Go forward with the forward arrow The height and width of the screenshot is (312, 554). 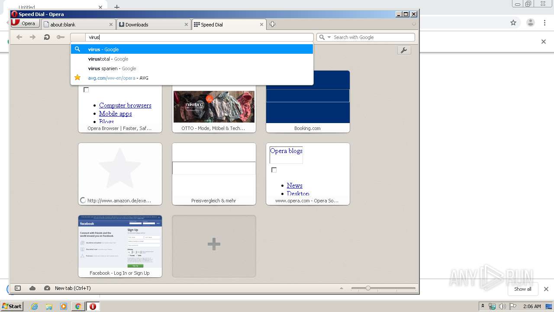32,37
